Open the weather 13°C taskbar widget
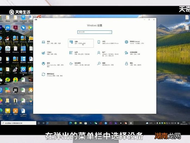 (149, 123)
